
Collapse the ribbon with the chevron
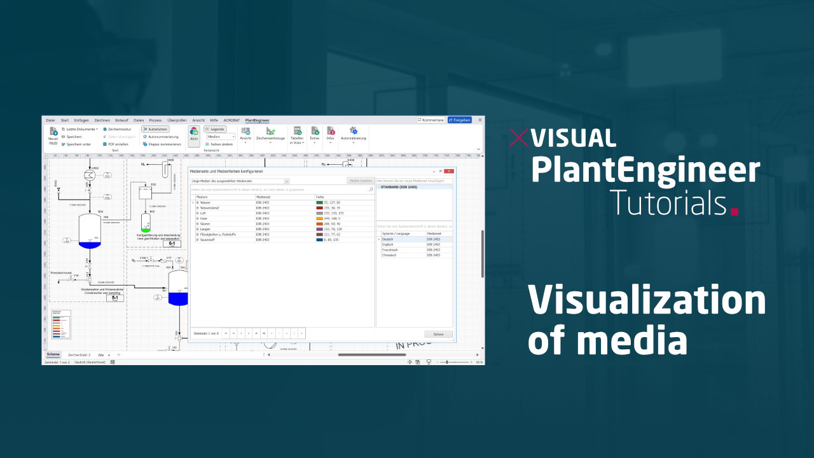(x=479, y=149)
